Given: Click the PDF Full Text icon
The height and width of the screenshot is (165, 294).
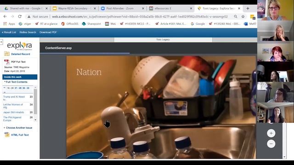Looking at the screenshot, I should [x=7, y=62].
